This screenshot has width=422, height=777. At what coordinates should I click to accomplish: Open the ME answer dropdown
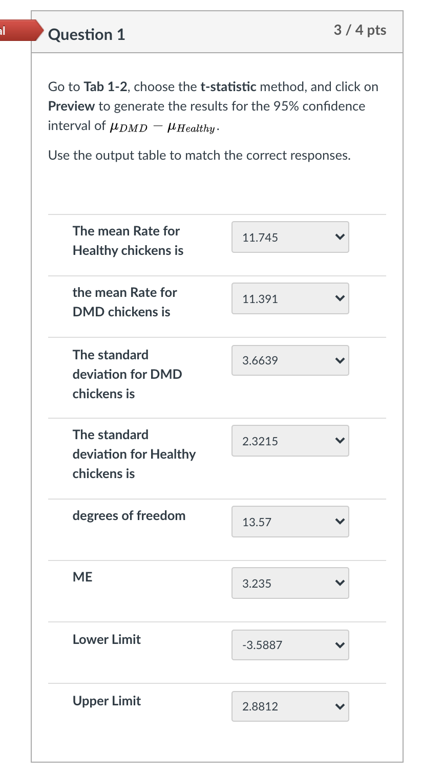point(290,583)
